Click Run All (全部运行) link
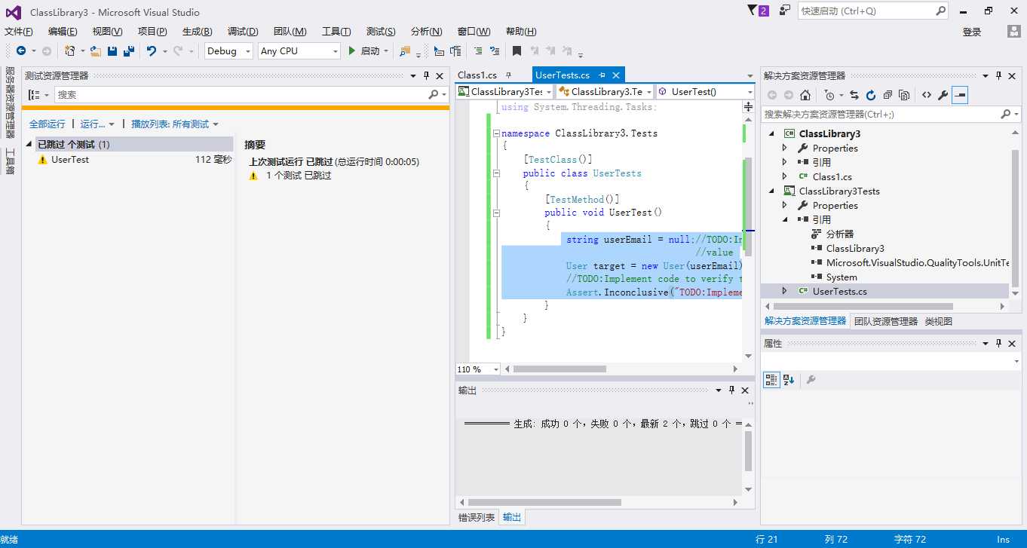This screenshot has height=548, width=1027. tap(47, 124)
